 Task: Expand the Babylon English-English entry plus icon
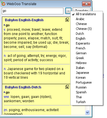point(67,20)
